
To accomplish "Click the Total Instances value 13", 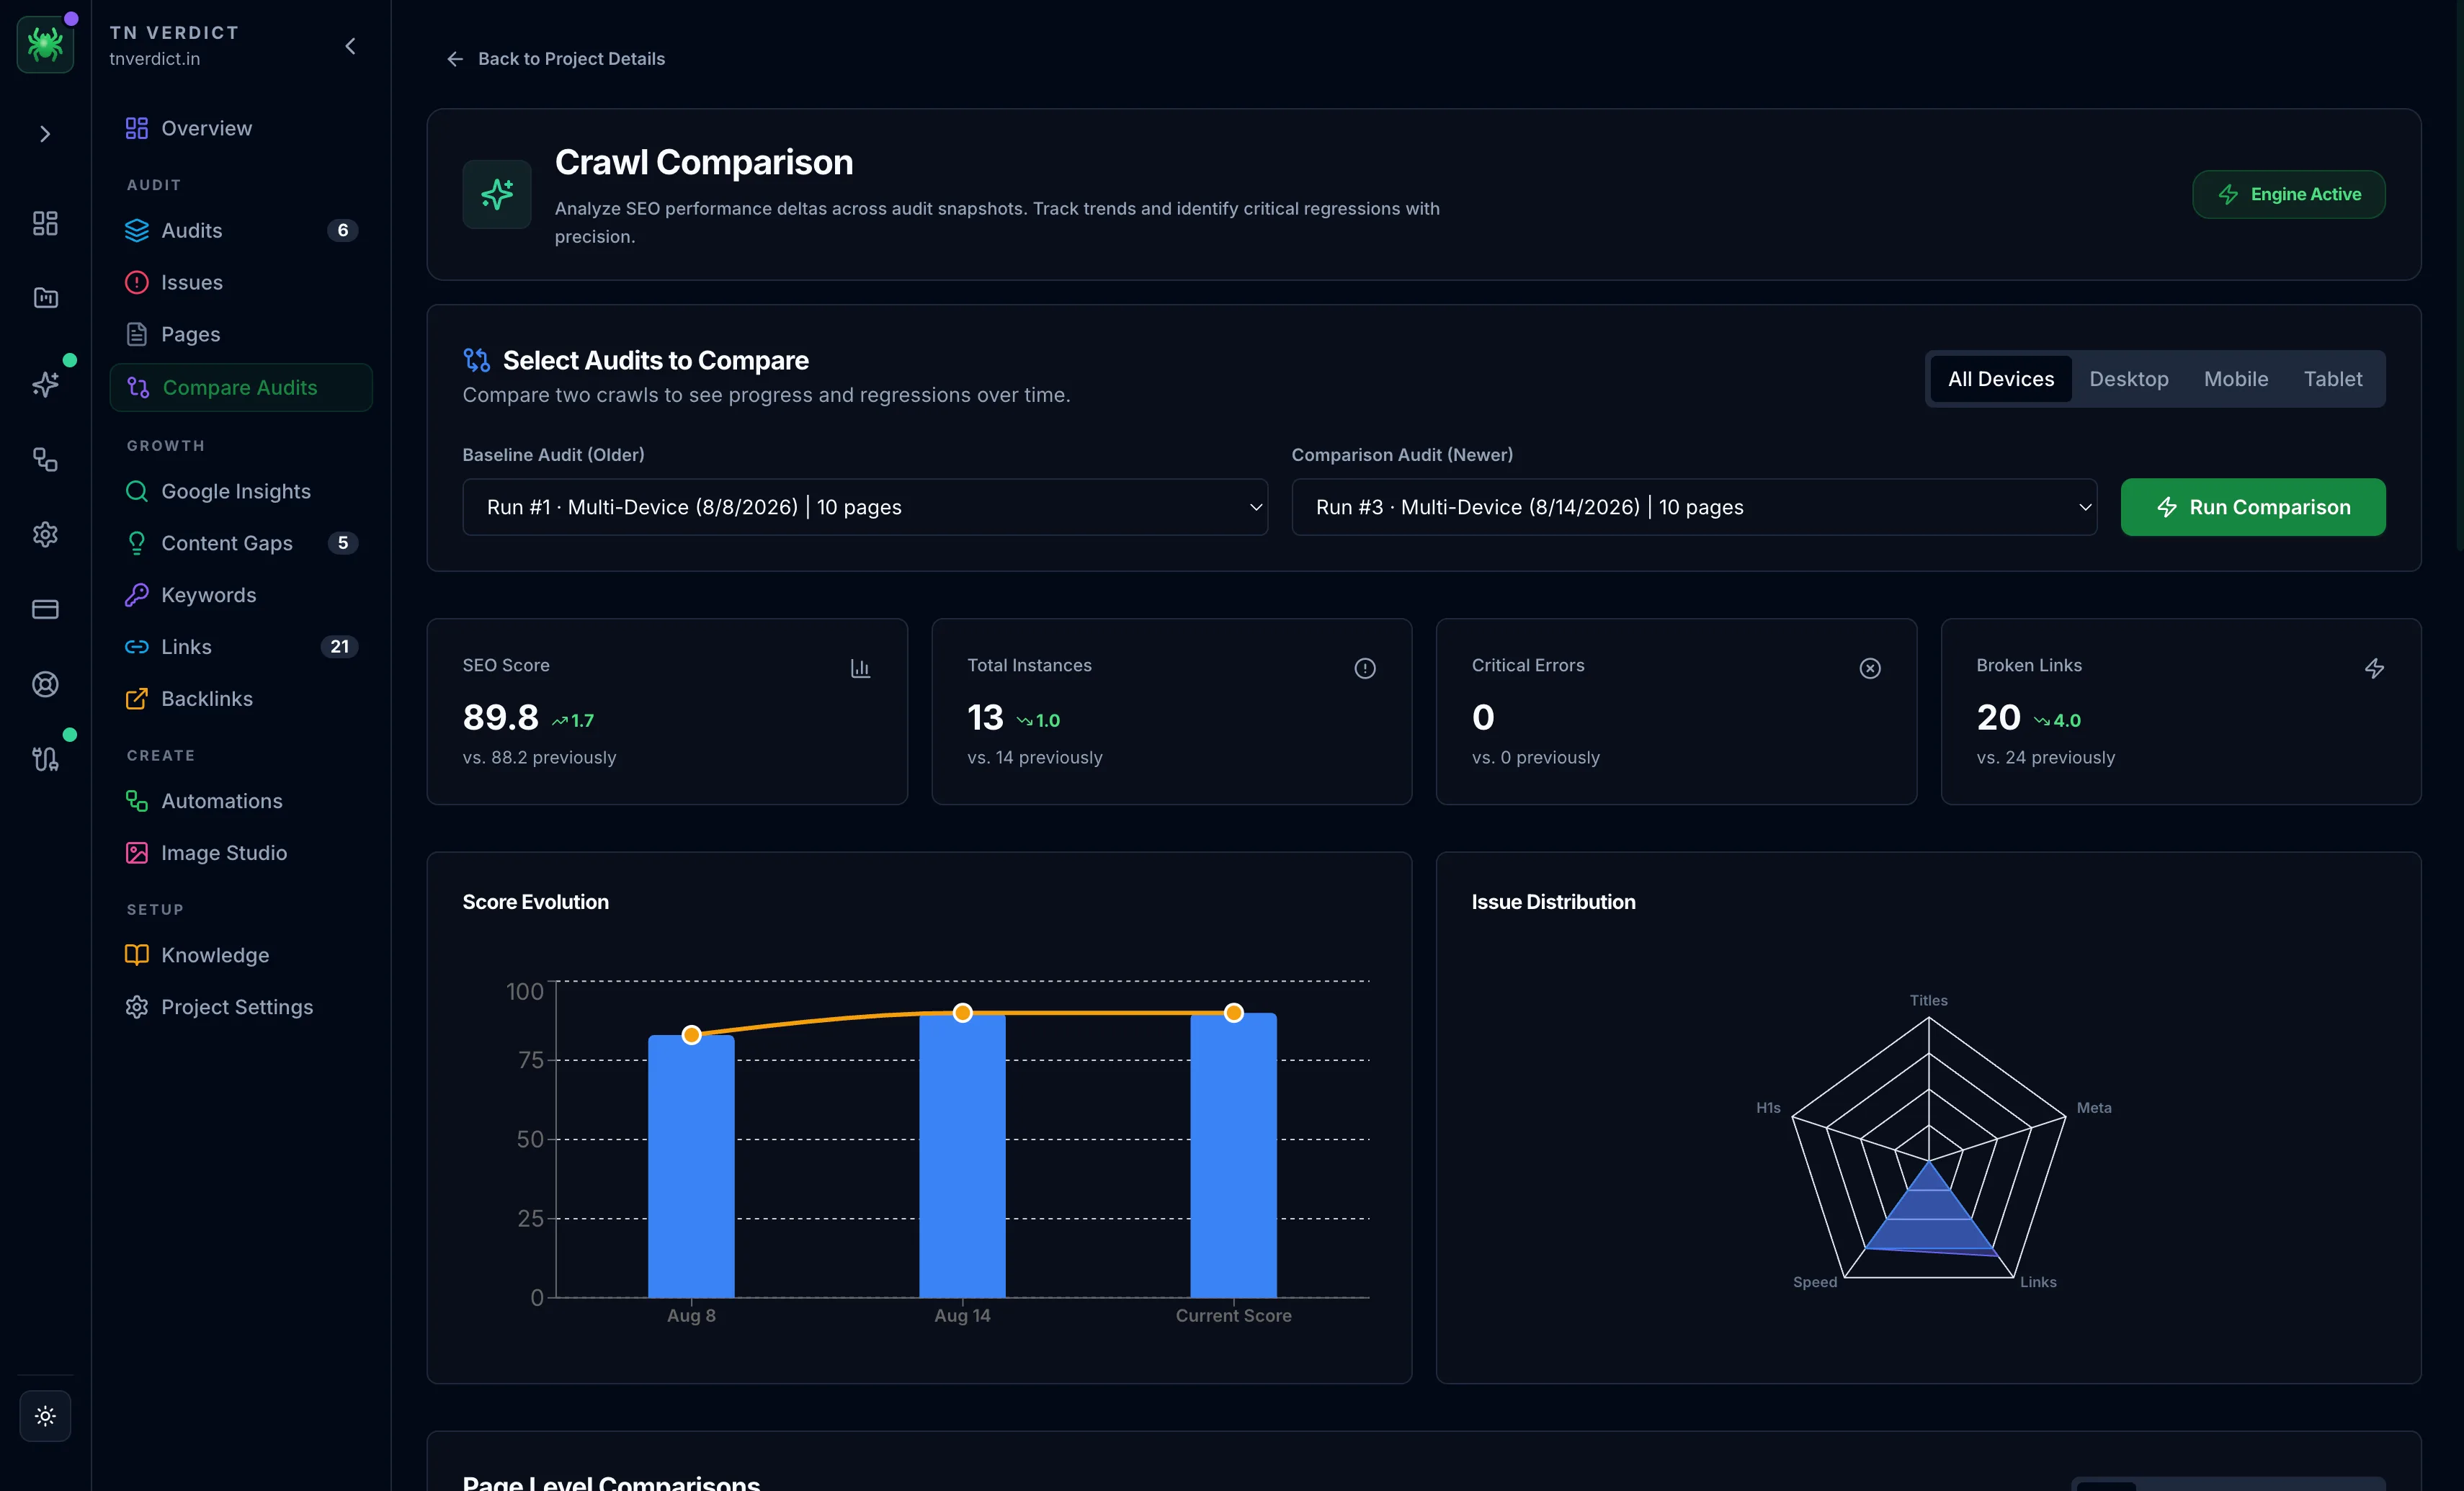I will point(985,717).
